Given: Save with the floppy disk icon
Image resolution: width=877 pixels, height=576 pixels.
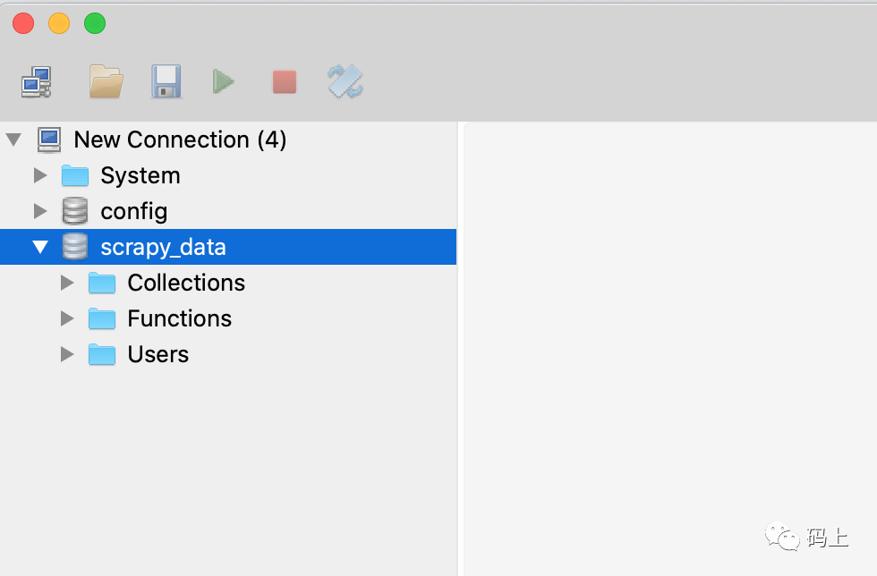Looking at the screenshot, I should point(166,81).
